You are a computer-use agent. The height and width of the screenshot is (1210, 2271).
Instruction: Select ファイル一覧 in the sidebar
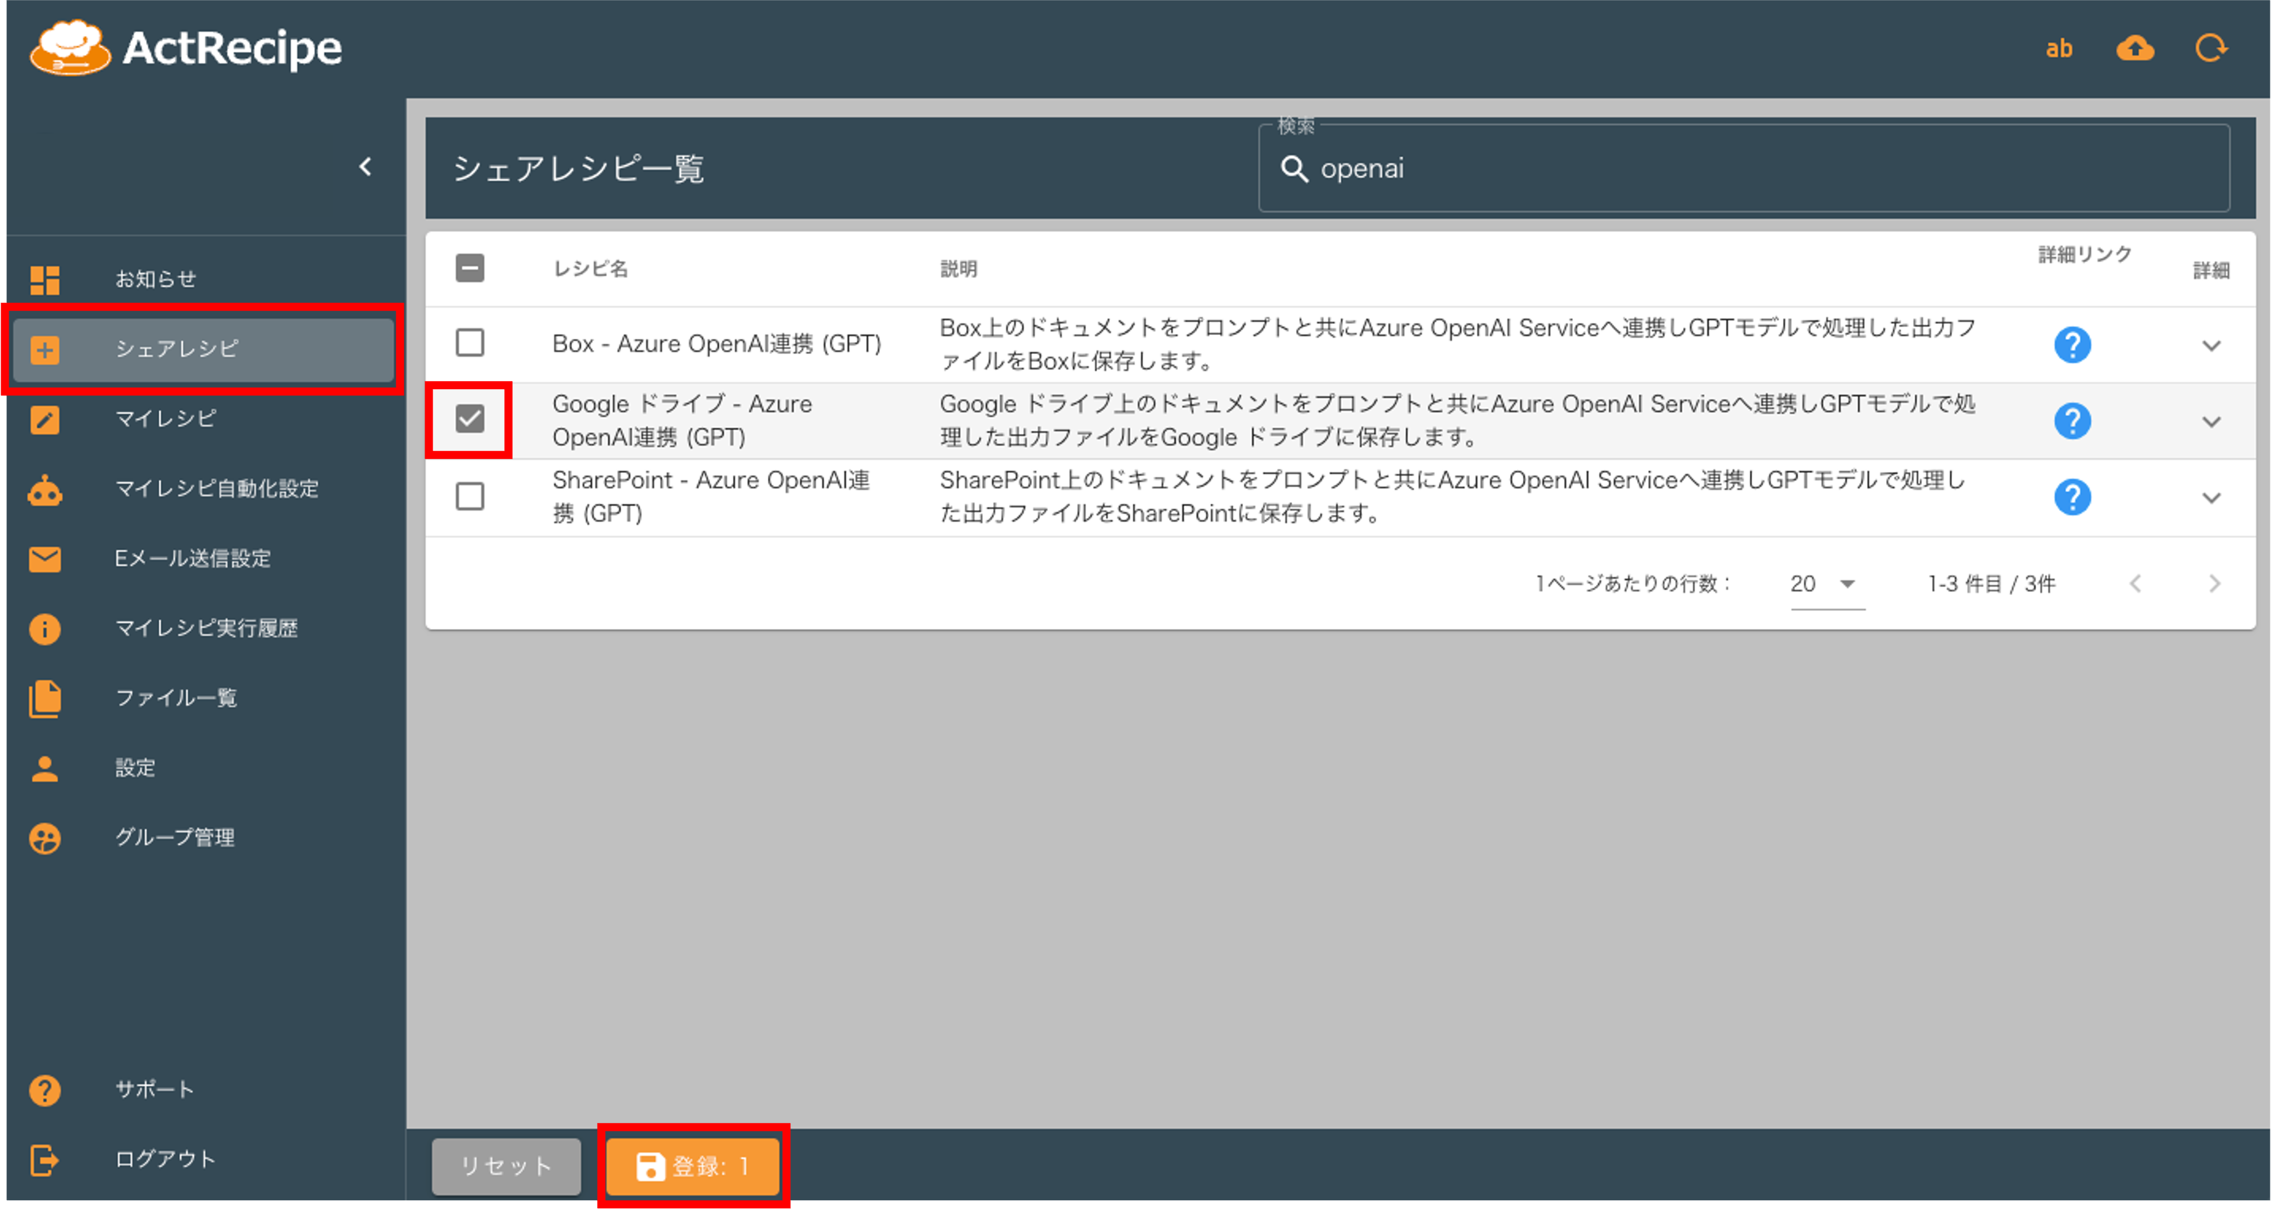[204, 698]
